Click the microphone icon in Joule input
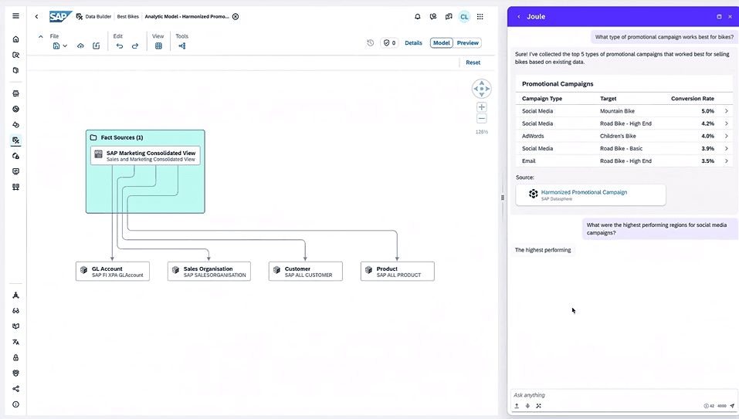The height and width of the screenshot is (419, 739). coord(527,406)
